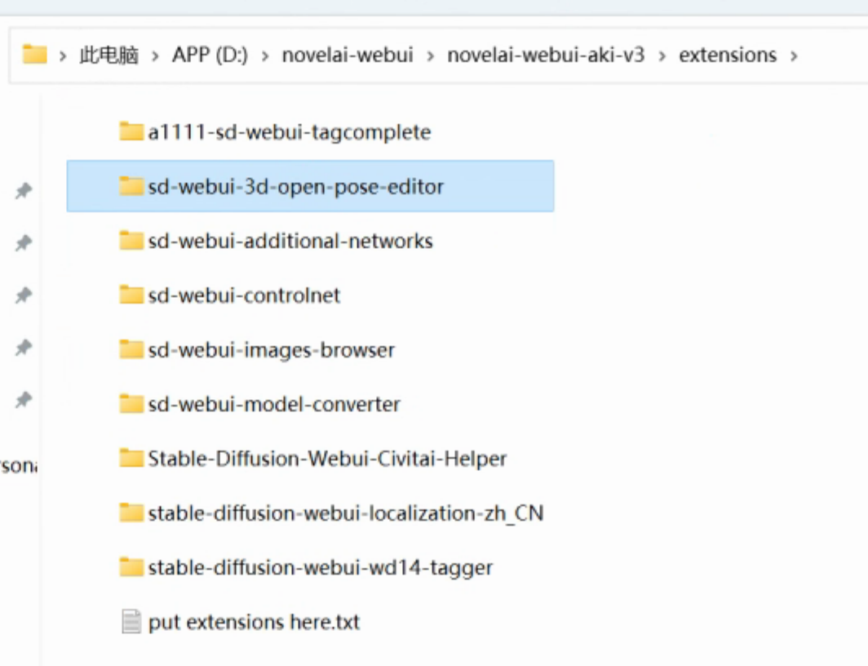Expand the chevron after extensions breadcrumb
868x666 pixels.
(792, 55)
